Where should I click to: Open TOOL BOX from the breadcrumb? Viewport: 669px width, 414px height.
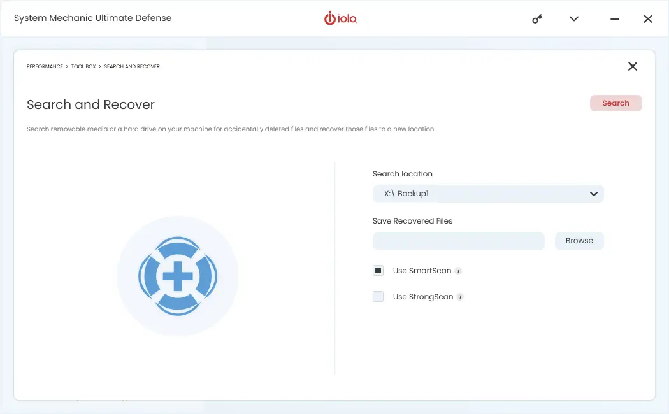tap(83, 66)
